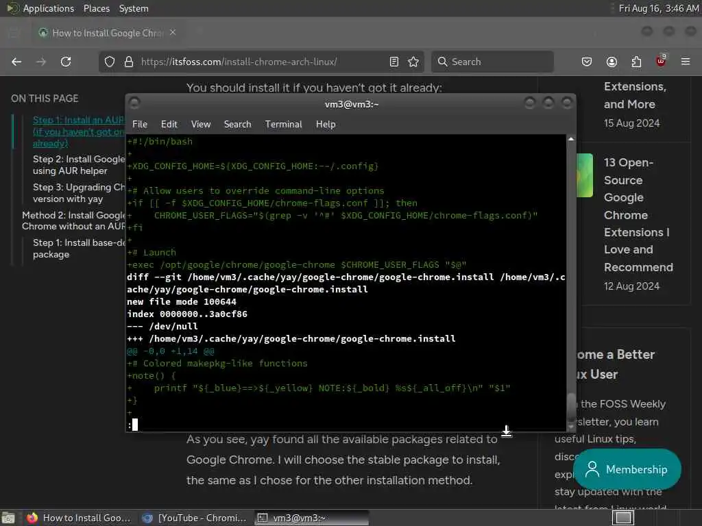The image size is (702, 526).
Task: Open the Firefox hamburger menu
Action: [x=686, y=62]
